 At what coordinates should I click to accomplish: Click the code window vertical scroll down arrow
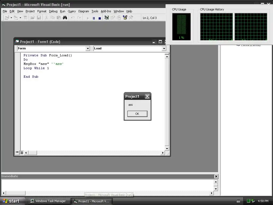point(167,148)
